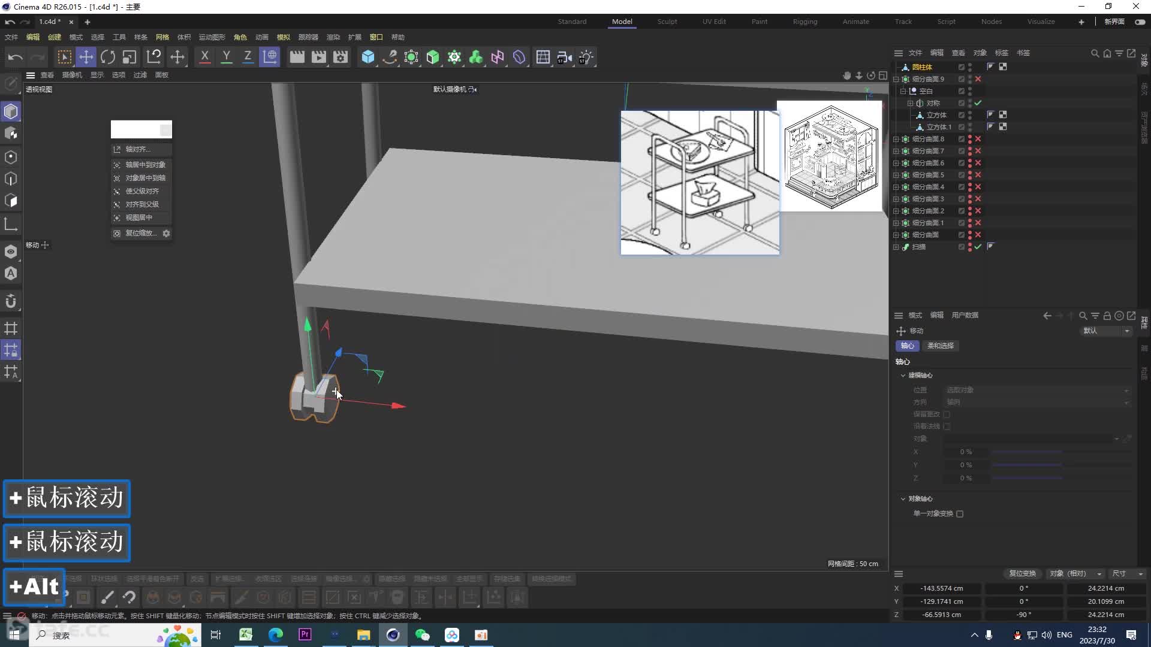Open the 默认 dropdown in Attribute Manager
Screen dimensions: 1151x647
(1106, 331)
